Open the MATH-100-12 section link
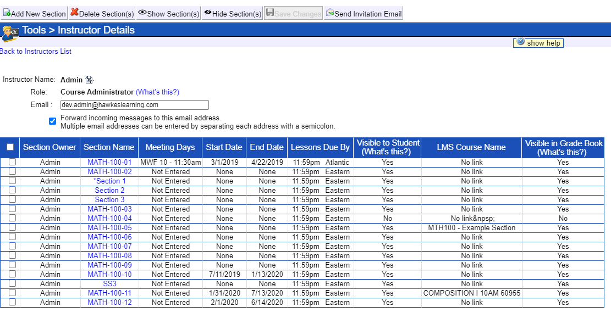Screen dimensions: 611x317 pos(109,303)
